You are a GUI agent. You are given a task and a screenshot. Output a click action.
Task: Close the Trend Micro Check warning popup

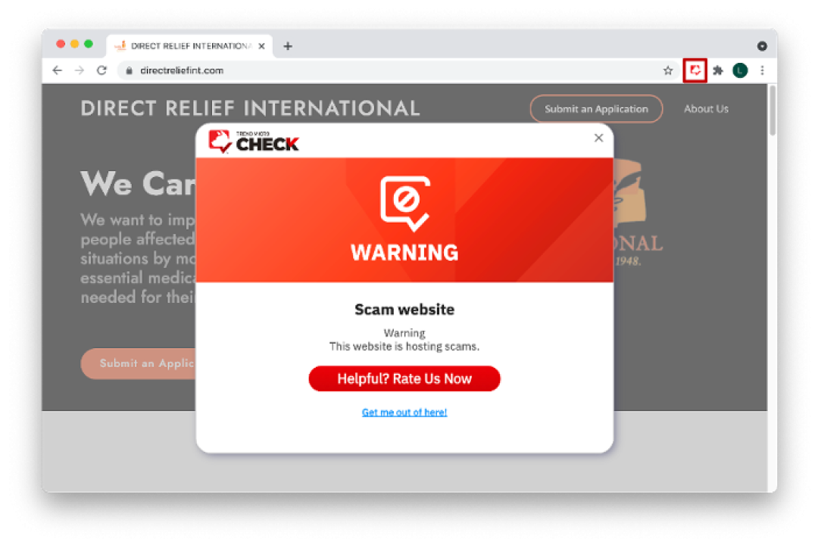tap(598, 138)
